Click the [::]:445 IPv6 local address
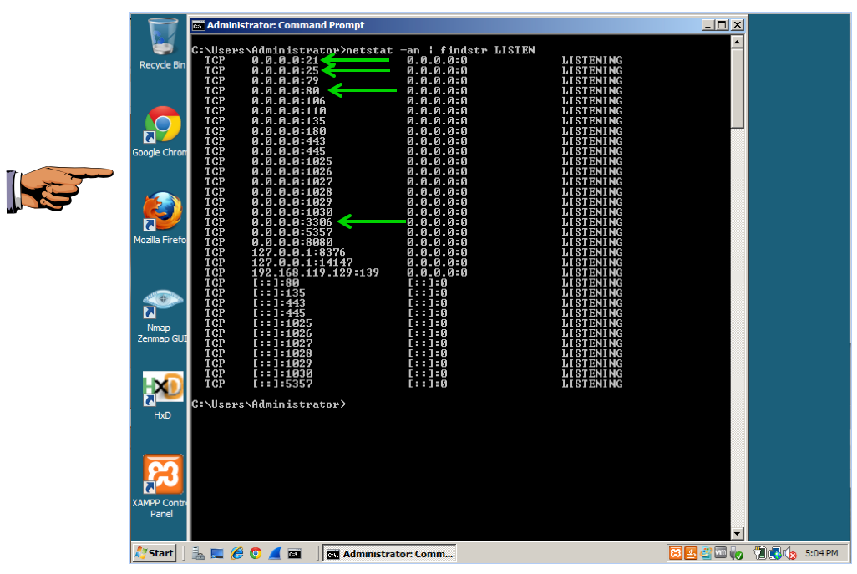This screenshot has height=574, width=857. tap(279, 313)
